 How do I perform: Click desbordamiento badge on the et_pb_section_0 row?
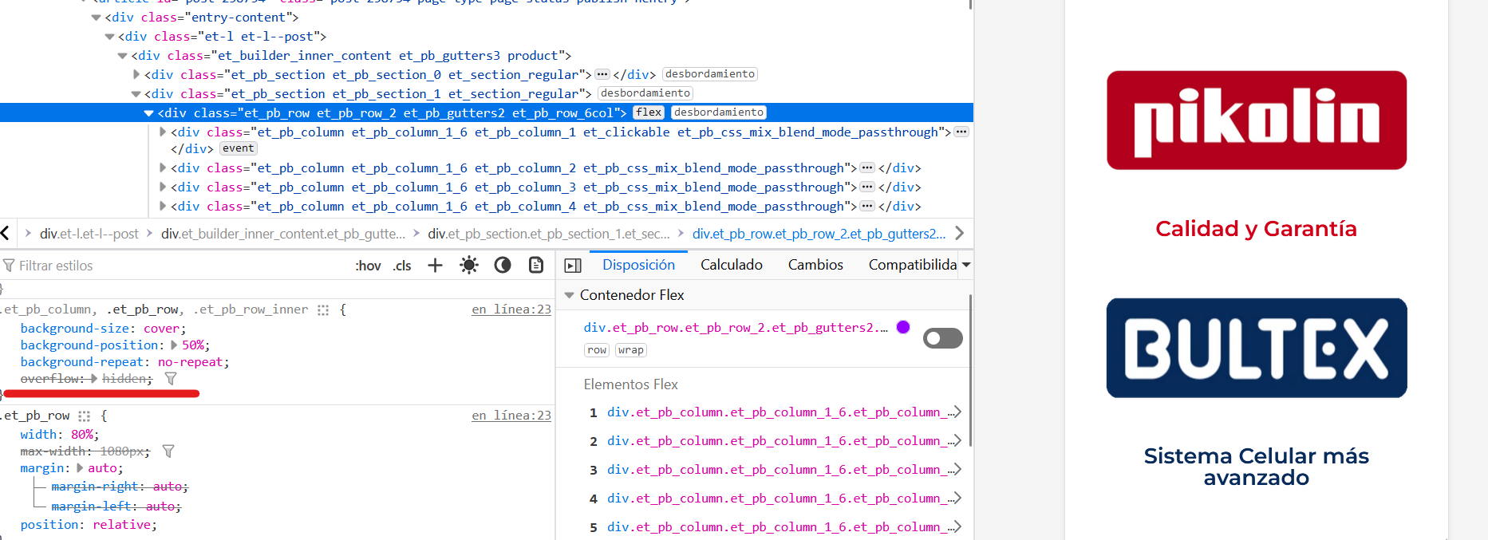(x=710, y=74)
